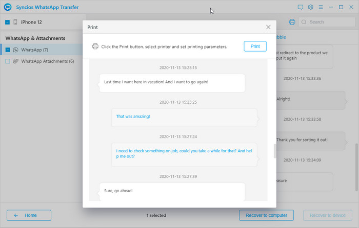The image size is (359, 228).
Task: Select WhatsApp Attachments (6) in sidebar
Action: click(x=42, y=61)
